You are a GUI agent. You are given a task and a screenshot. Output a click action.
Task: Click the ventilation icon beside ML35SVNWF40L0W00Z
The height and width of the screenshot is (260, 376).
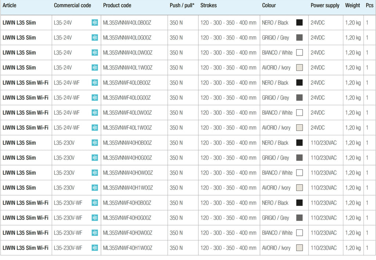coord(95,113)
